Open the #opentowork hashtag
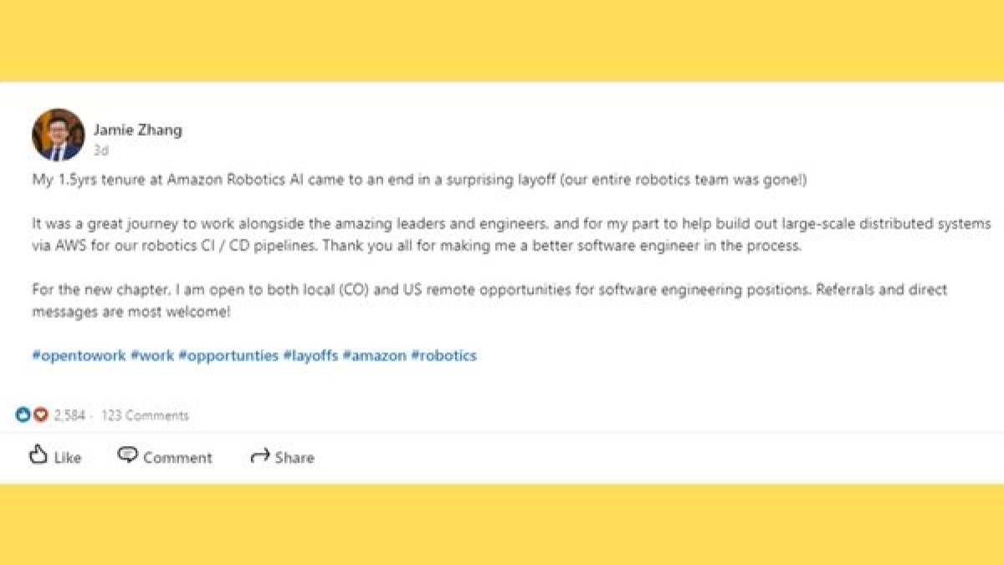Image resolution: width=1004 pixels, height=565 pixels. pyautogui.click(x=79, y=356)
